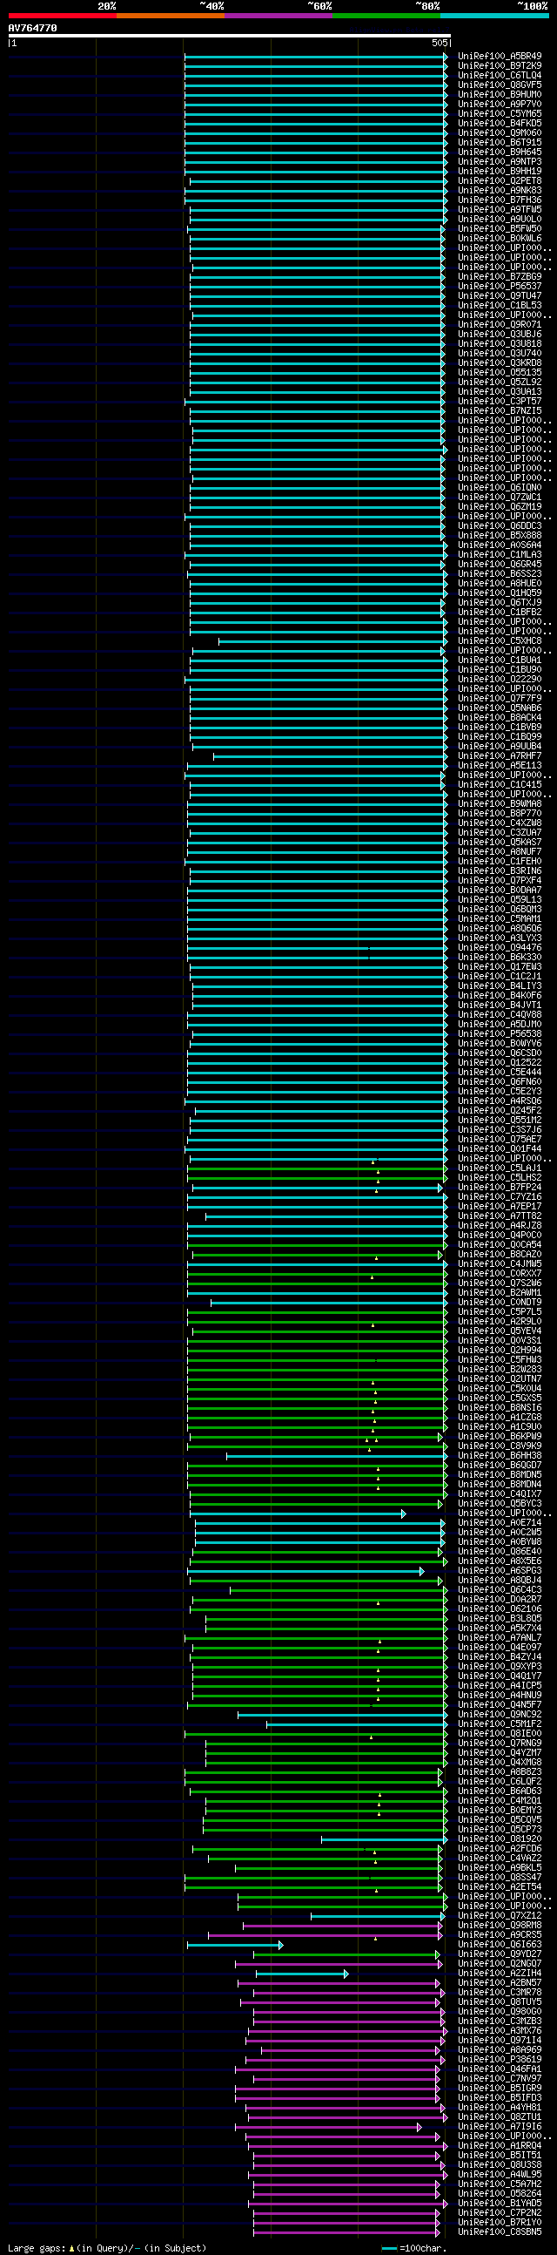This screenshot has height=2255, width=557.
Task: Click the green alignment bar for UniRef100_C5LHS2
Action: (317, 1178)
